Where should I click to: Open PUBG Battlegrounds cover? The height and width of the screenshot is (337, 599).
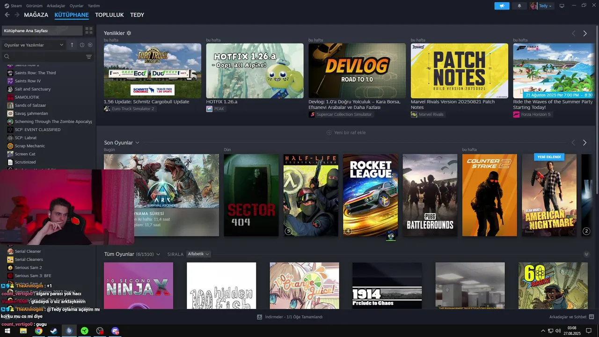(430, 195)
